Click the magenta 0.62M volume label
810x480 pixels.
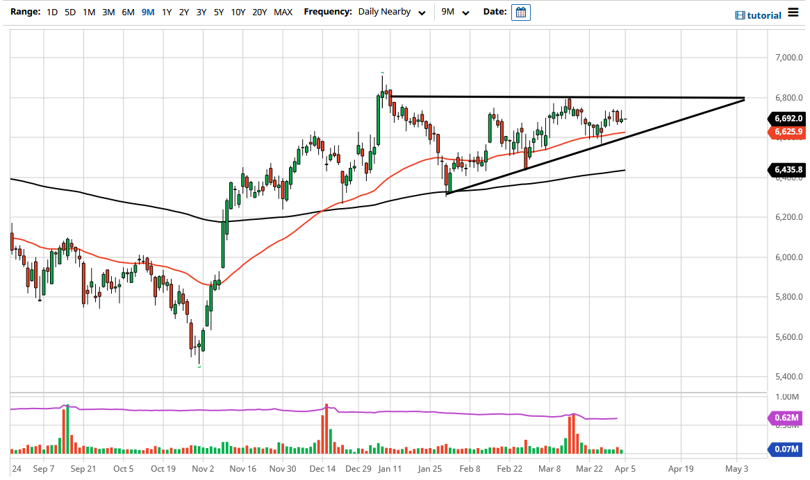[786, 418]
